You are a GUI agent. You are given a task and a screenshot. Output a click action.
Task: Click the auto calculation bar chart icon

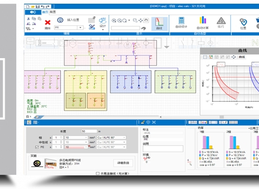pyautogui.click(x=203, y=20)
